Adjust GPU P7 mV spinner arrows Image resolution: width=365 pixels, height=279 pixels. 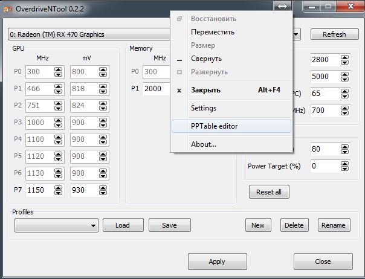103,190
